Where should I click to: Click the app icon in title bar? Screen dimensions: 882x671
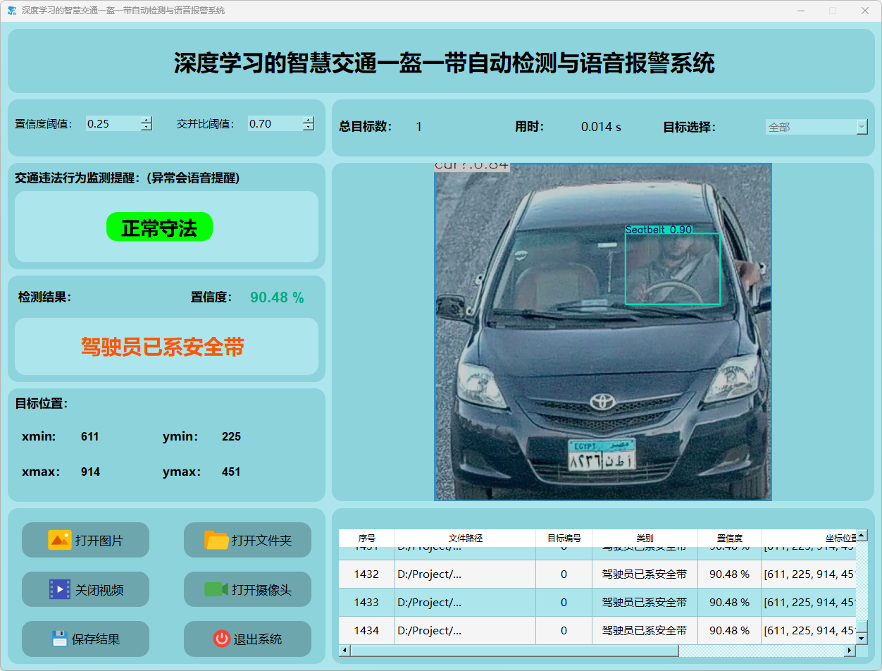tap(12, 11)
